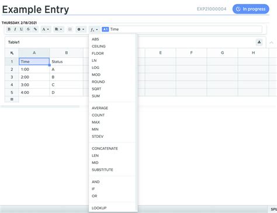Select column A header
277x213 pixels.
[x=34, y=53]
